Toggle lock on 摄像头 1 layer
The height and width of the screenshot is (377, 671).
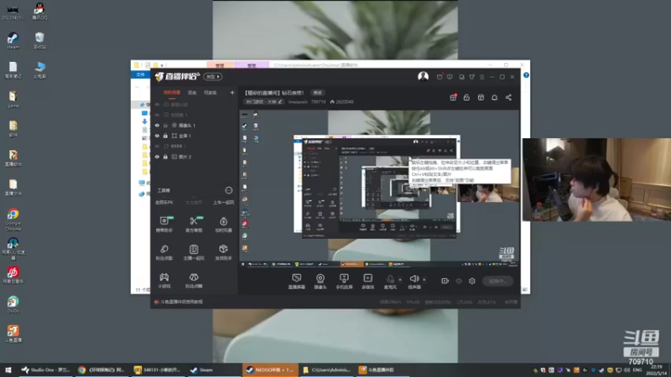pyautogui.click(x=165, y=125)
